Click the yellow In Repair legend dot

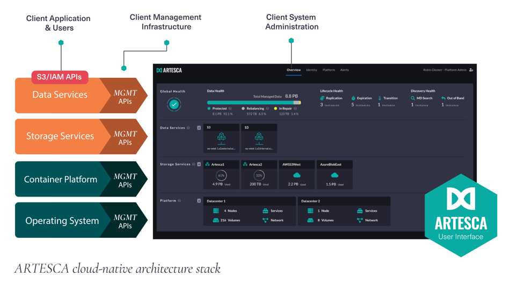click(275, 108)
